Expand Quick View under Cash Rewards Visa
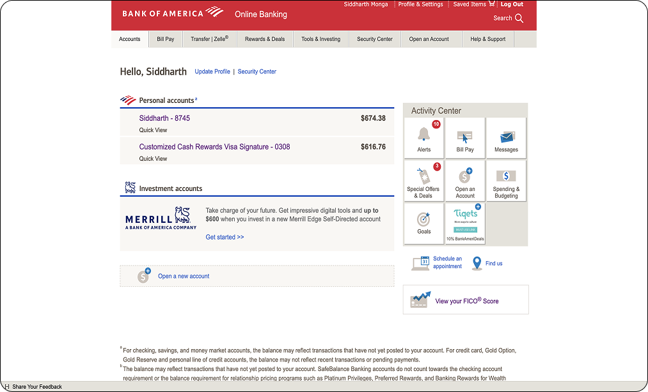Viewport: 648px width, 392px height. pyautogui.click(x=153, y=159)
